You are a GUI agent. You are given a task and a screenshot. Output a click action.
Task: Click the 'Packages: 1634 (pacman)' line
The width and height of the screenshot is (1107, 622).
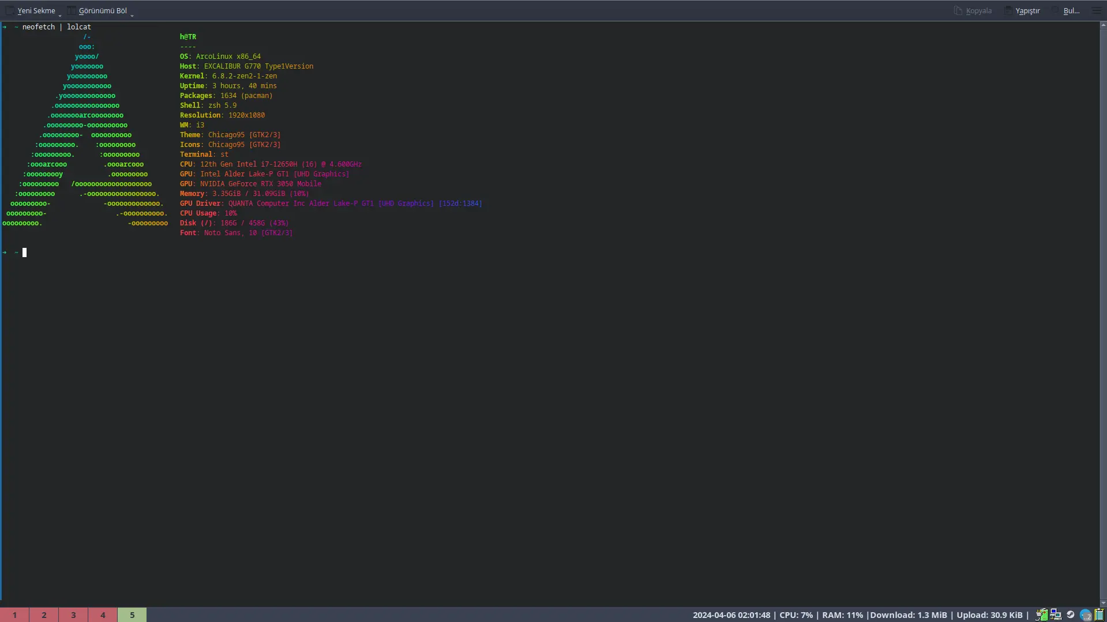click(226, 96)
